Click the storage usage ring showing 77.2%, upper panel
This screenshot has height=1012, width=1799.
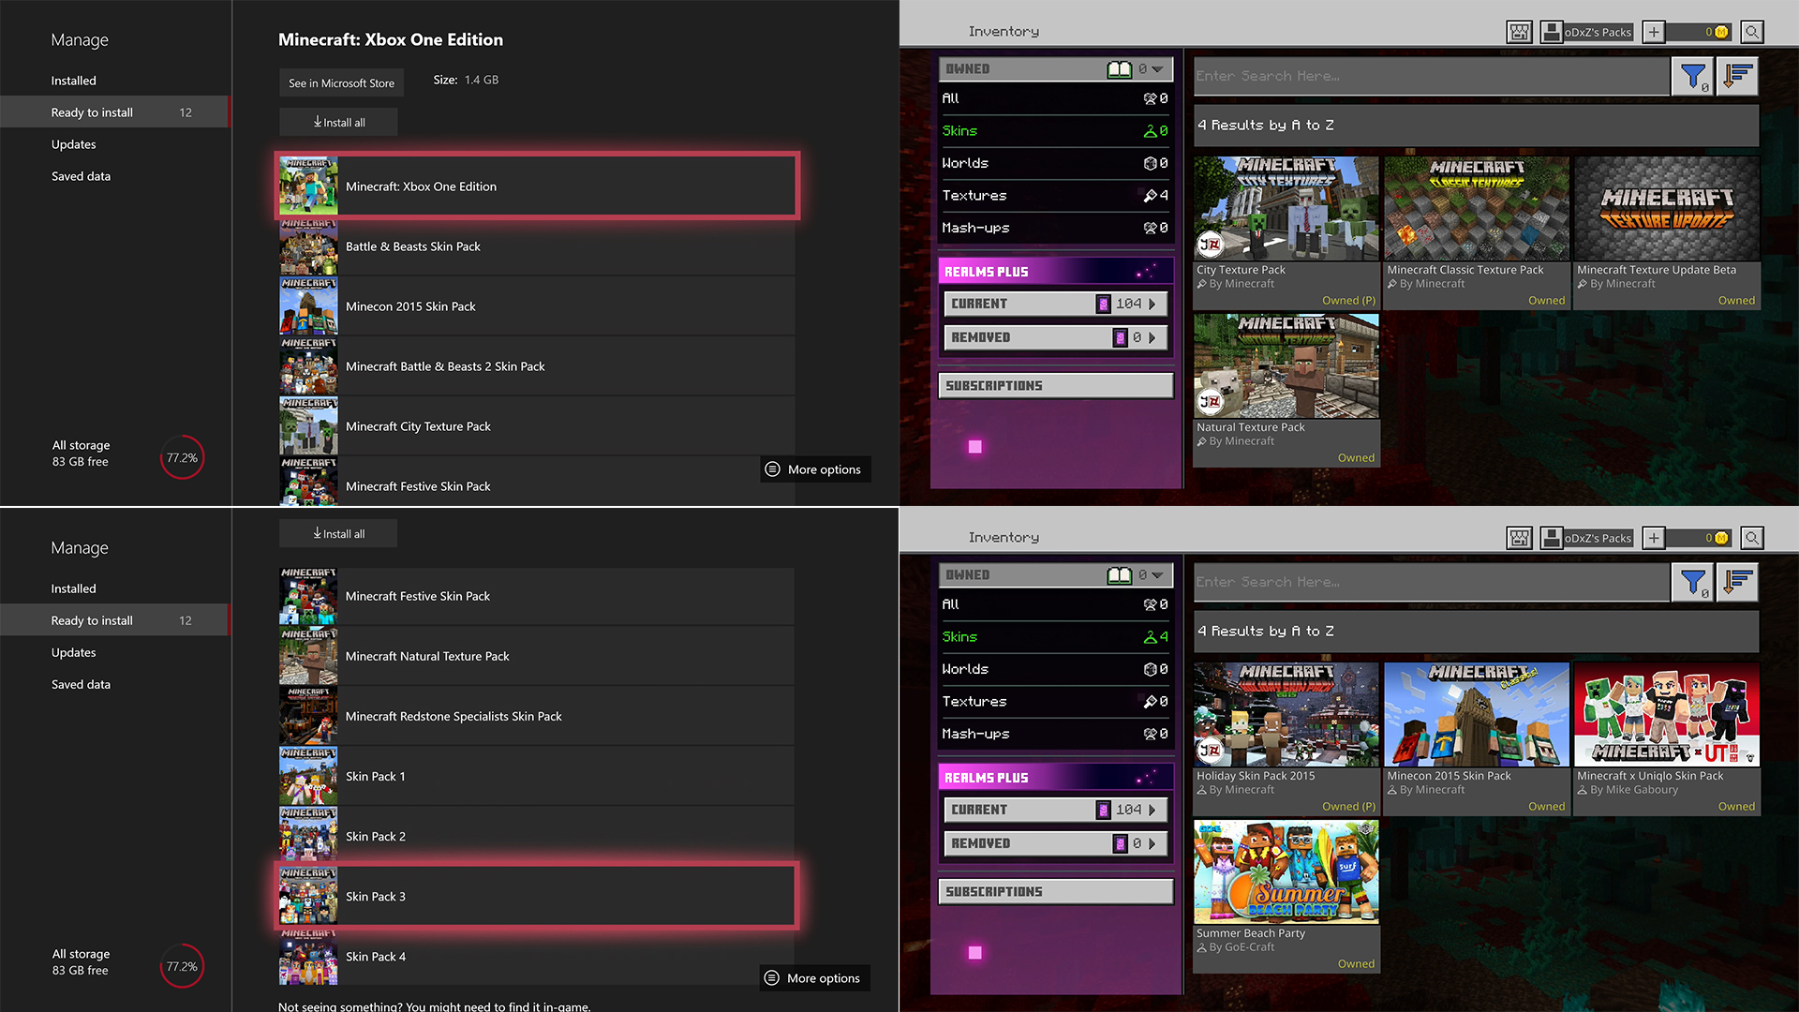point(182,458)
